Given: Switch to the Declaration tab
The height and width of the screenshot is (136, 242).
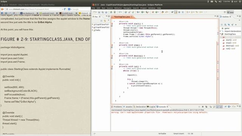Looking at the screenshot, I should click(x=140, y=107).
